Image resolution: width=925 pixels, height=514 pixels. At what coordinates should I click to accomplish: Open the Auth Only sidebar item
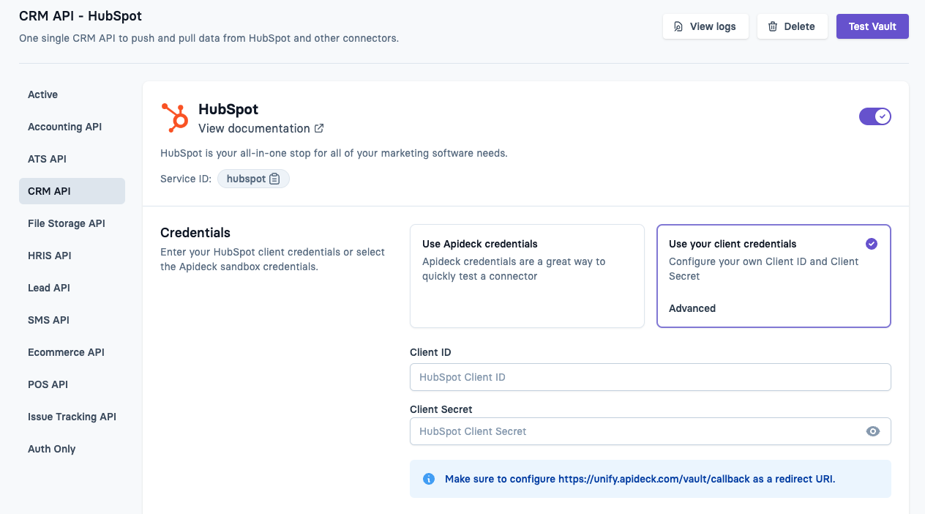pos(72,449)
